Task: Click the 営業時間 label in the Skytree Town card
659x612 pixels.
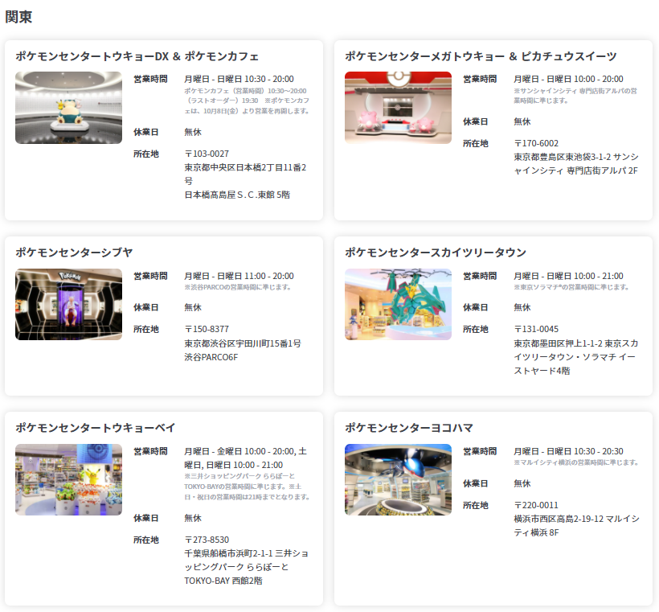Action: click(x=480, y=277)
